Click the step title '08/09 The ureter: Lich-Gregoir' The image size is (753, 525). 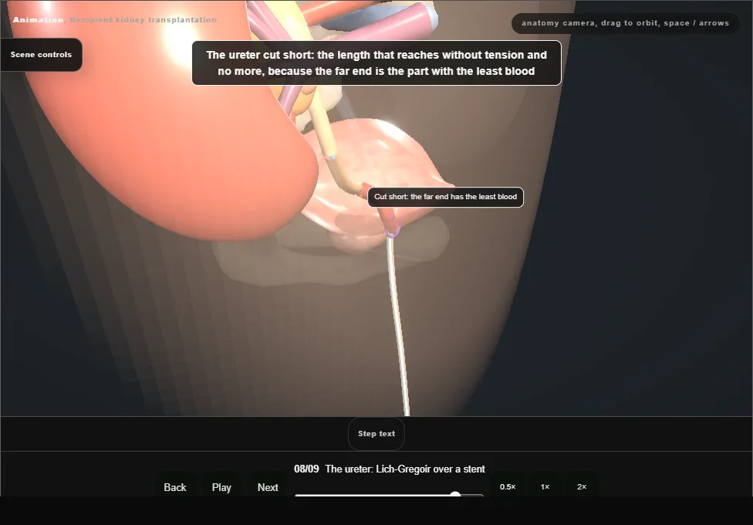coord(390,469)
